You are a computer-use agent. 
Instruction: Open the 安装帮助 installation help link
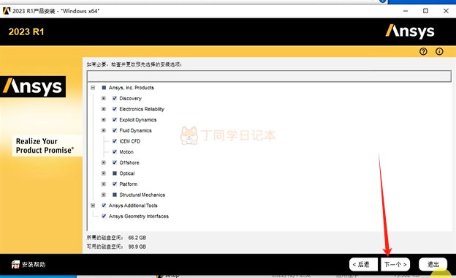[34, 264]
